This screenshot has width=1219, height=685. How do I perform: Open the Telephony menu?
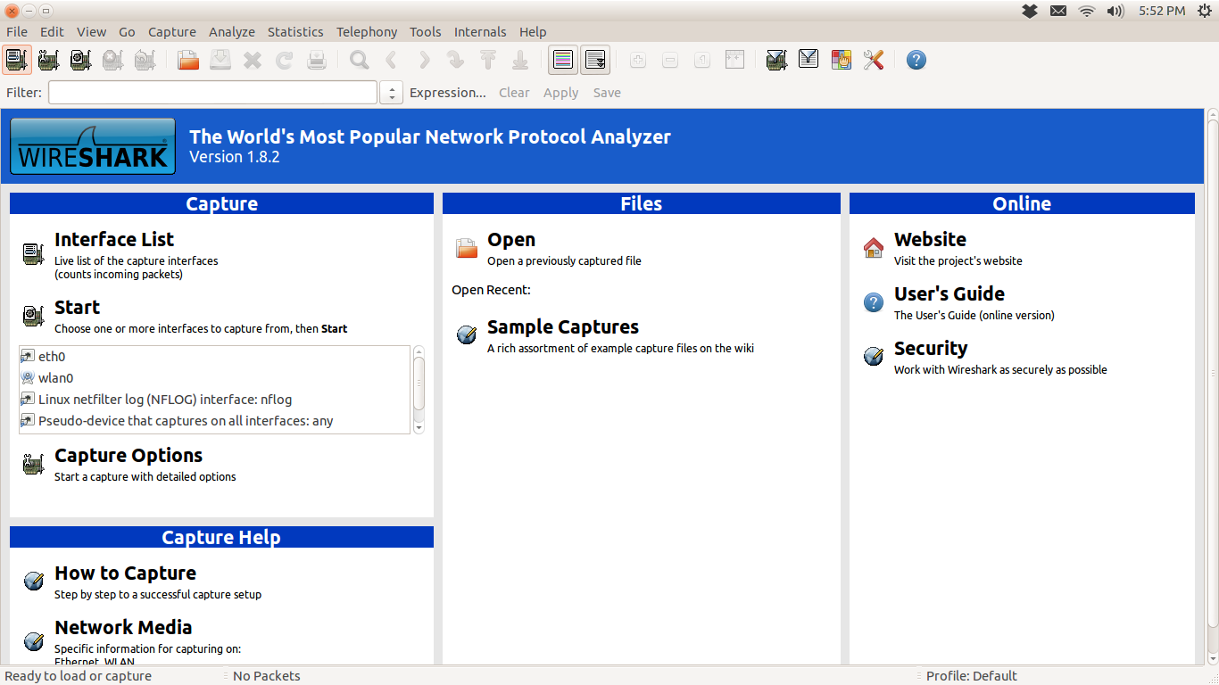coord(367,31)
